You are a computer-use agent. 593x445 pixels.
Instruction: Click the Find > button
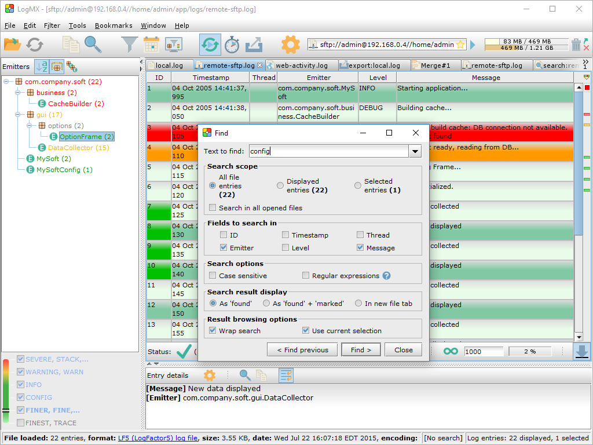[x=361, y=350]
